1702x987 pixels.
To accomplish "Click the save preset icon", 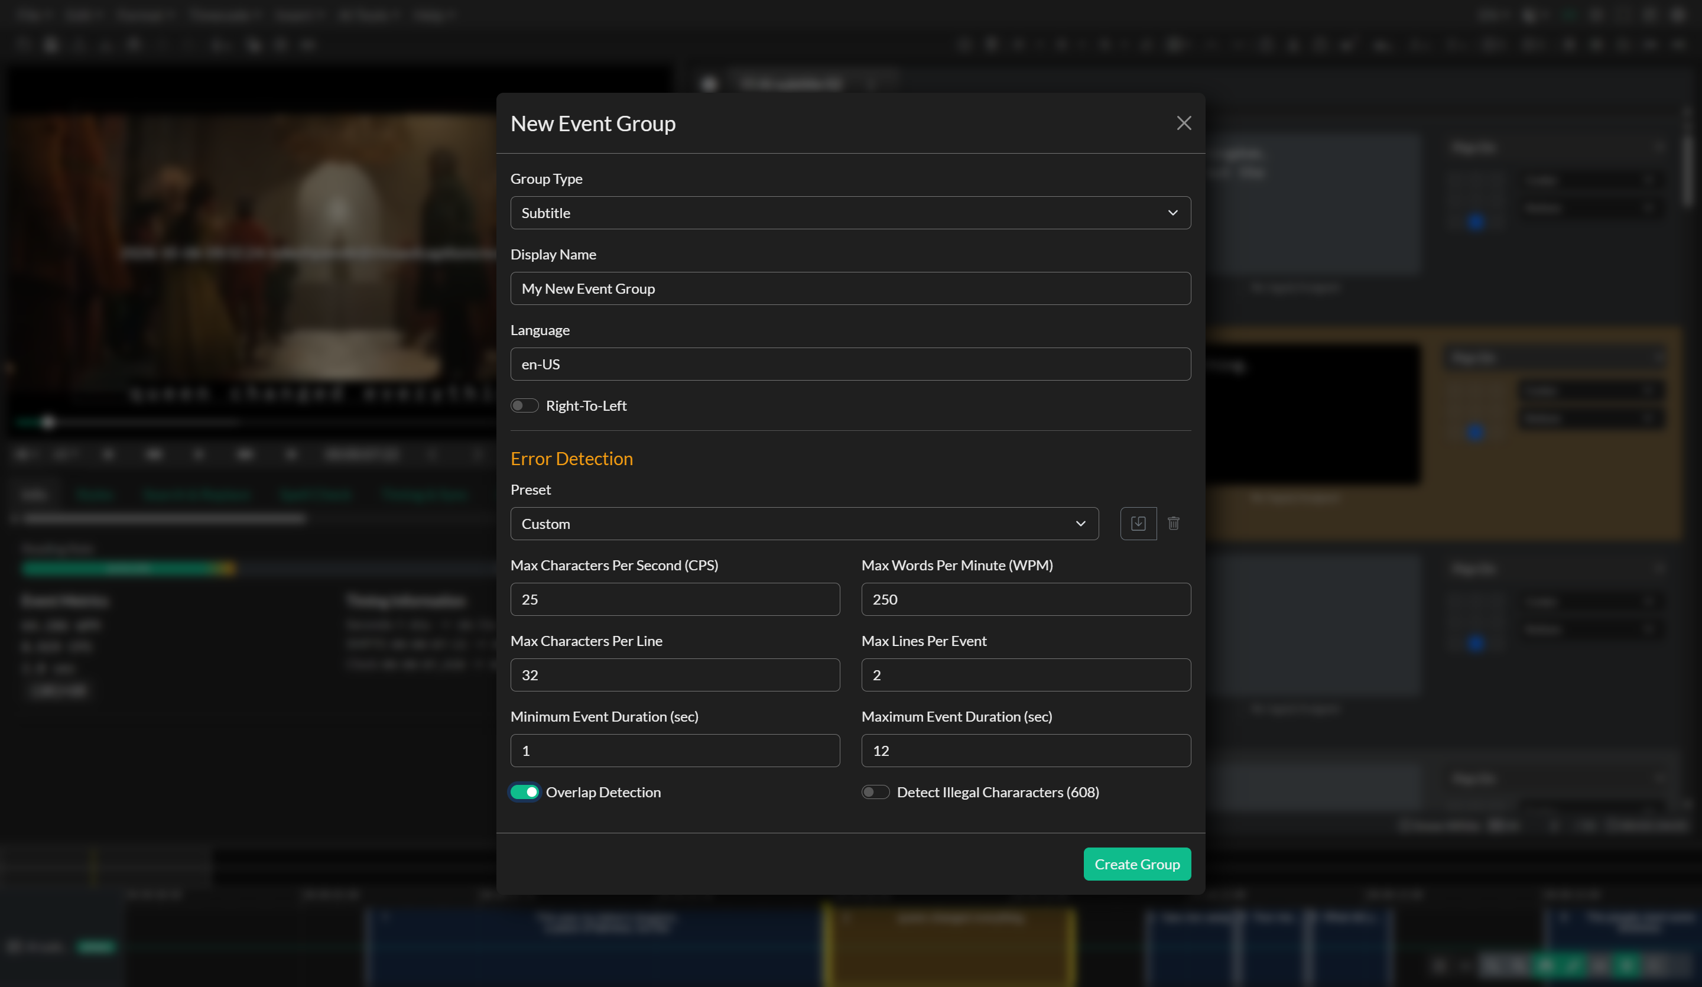I will click(1138, 524).
